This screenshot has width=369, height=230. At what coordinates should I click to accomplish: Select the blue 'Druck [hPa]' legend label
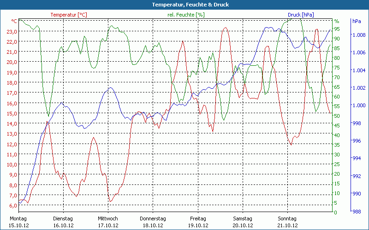[x=301, y=15]
